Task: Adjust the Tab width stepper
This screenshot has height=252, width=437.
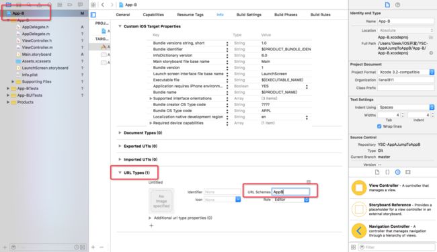Action: (402, 115)
